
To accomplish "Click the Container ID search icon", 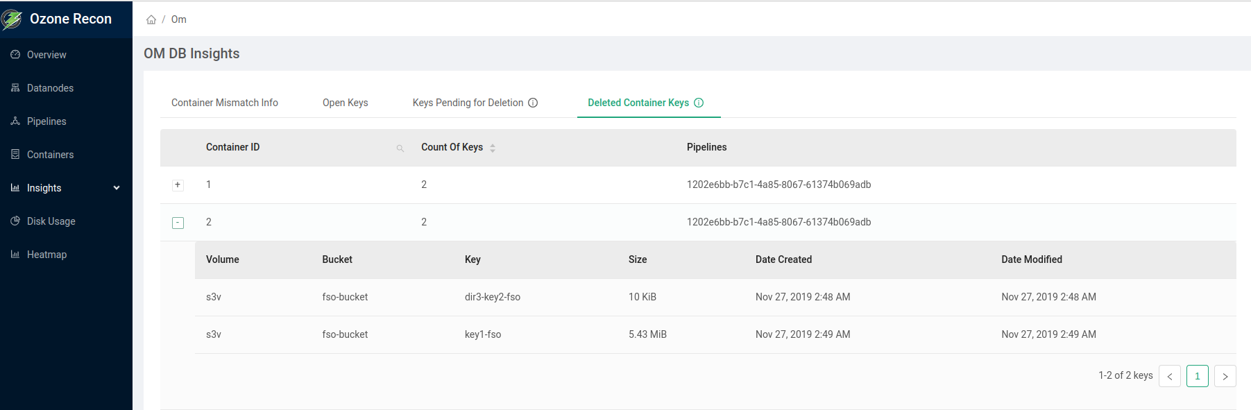I will pos(400,148).
